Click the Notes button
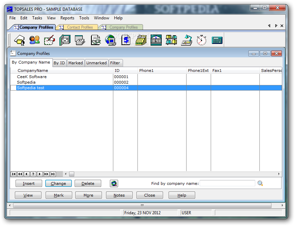Screen dimensions: 295x226 [x=119, y=195]
